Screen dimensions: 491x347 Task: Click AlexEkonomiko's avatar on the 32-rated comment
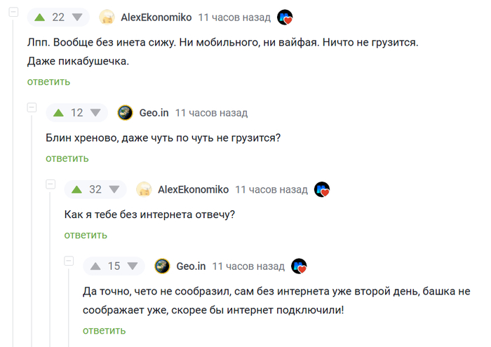(144, 189)
